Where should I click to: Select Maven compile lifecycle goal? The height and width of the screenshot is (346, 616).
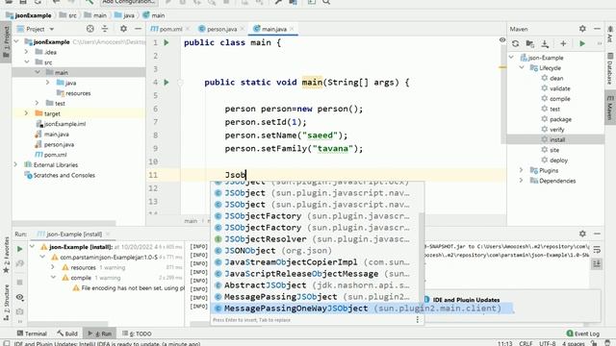(x=560, y=98)
